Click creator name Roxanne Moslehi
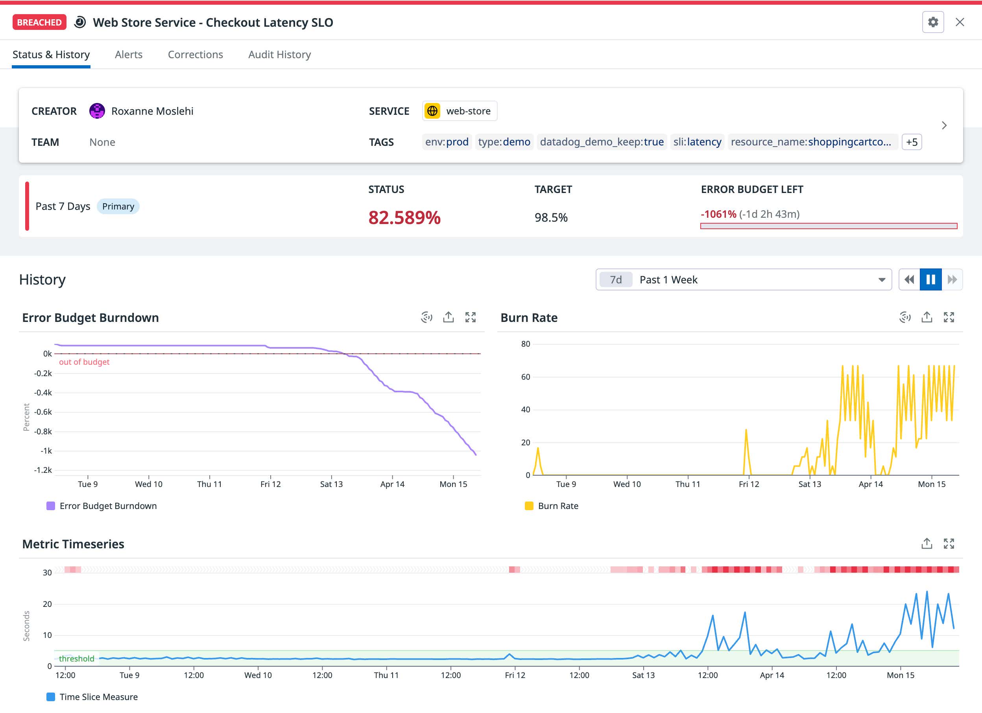This screenshot has height=713, width=982. click(x=152, y=111)
